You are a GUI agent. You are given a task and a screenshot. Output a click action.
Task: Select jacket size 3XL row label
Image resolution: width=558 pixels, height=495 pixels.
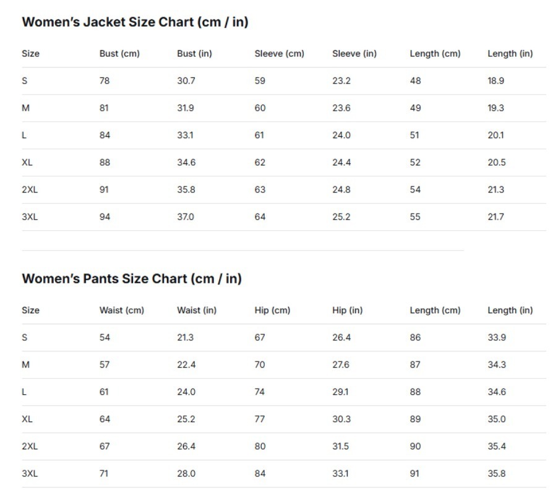tap(30, 217)
